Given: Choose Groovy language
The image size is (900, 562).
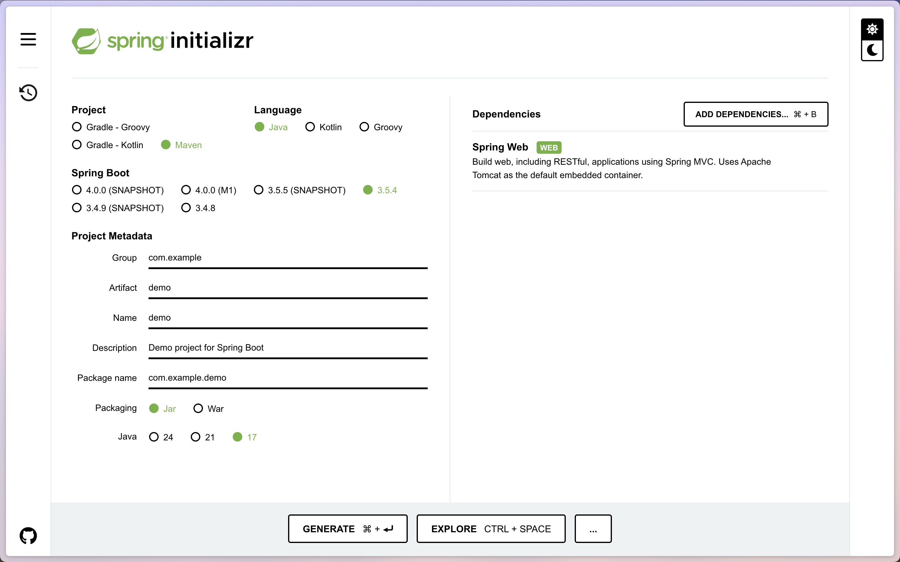Looking at the screenshot, I should [381, 127].
